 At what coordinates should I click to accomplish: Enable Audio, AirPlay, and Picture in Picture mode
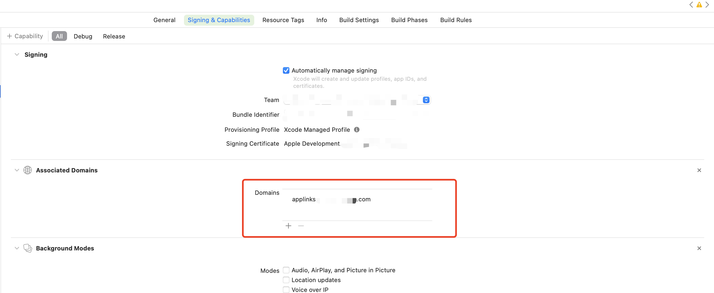tap(286, 270)
